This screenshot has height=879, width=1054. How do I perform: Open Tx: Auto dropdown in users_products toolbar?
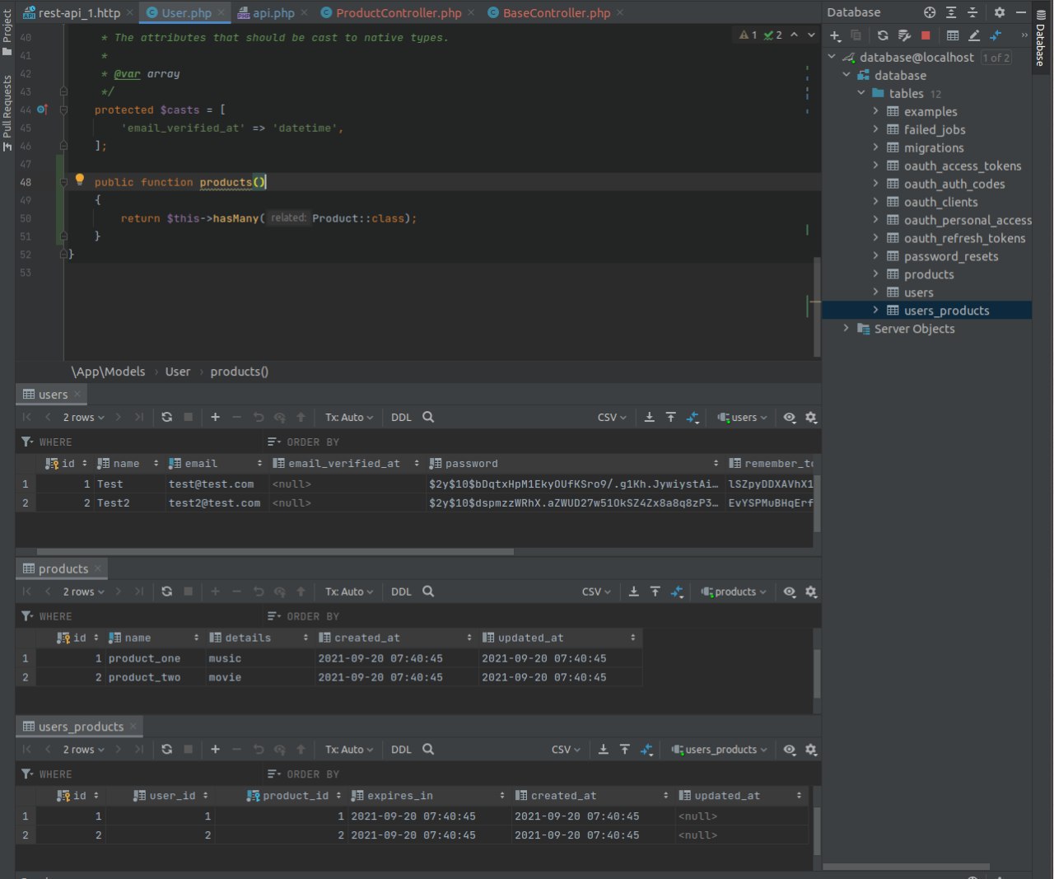click(x=348, y=750)
